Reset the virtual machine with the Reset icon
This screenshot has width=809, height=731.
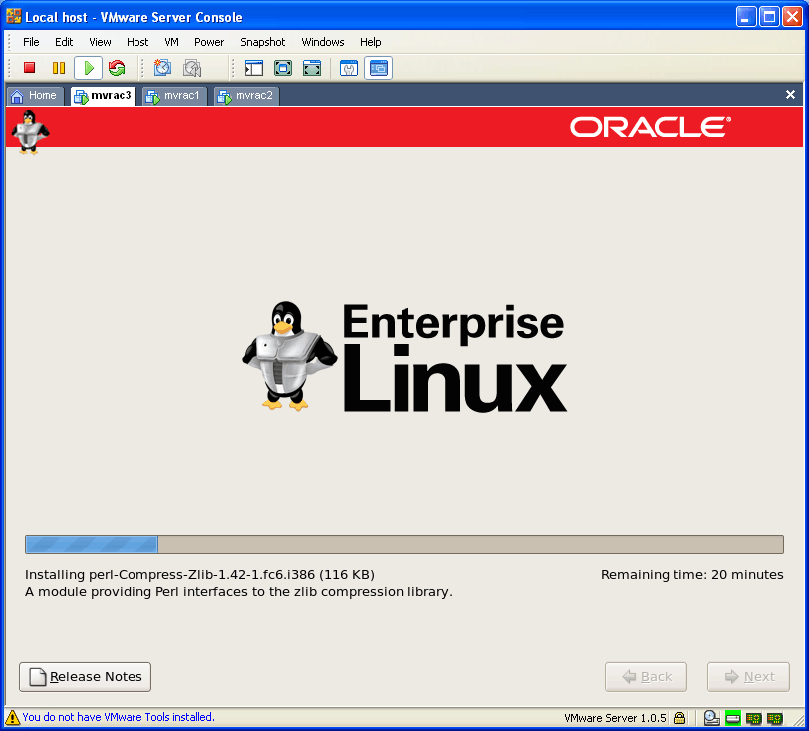117,68
